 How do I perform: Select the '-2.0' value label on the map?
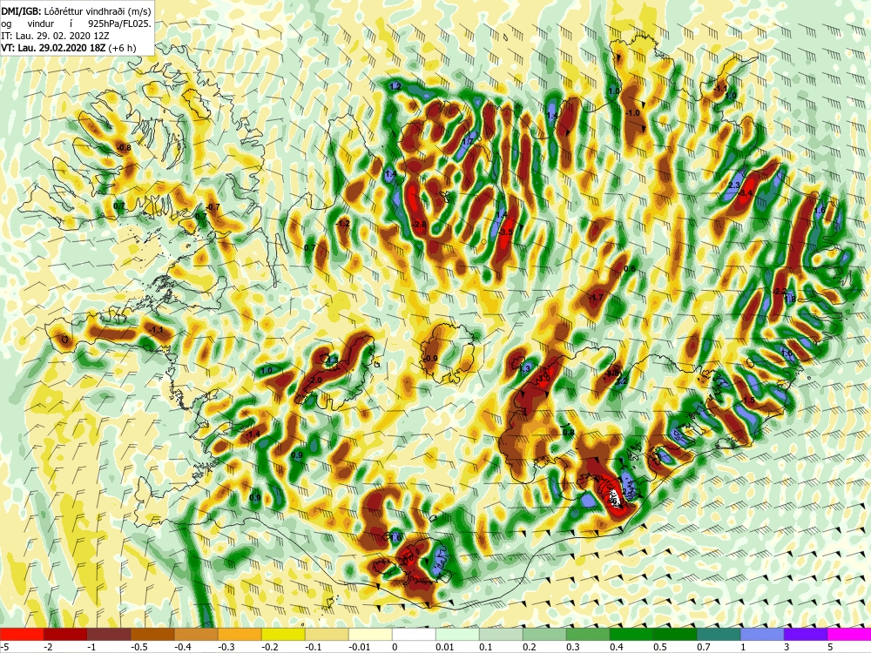pos(315,380)
